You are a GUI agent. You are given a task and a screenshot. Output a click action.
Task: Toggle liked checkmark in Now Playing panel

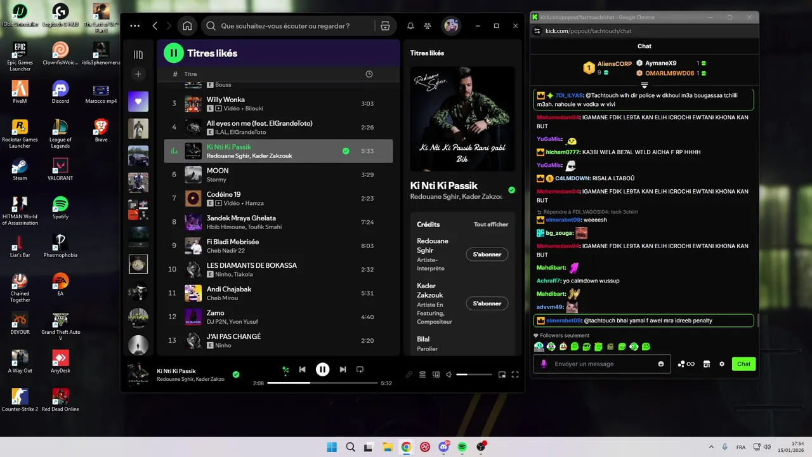pyautogui.click(x=511, y=190)
